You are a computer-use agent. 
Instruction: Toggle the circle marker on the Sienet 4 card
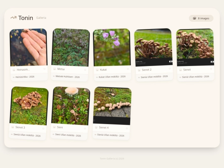127,128
